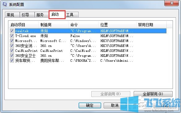
Task: Click the 全部启用(E) button
Action: tap(110, 94)
